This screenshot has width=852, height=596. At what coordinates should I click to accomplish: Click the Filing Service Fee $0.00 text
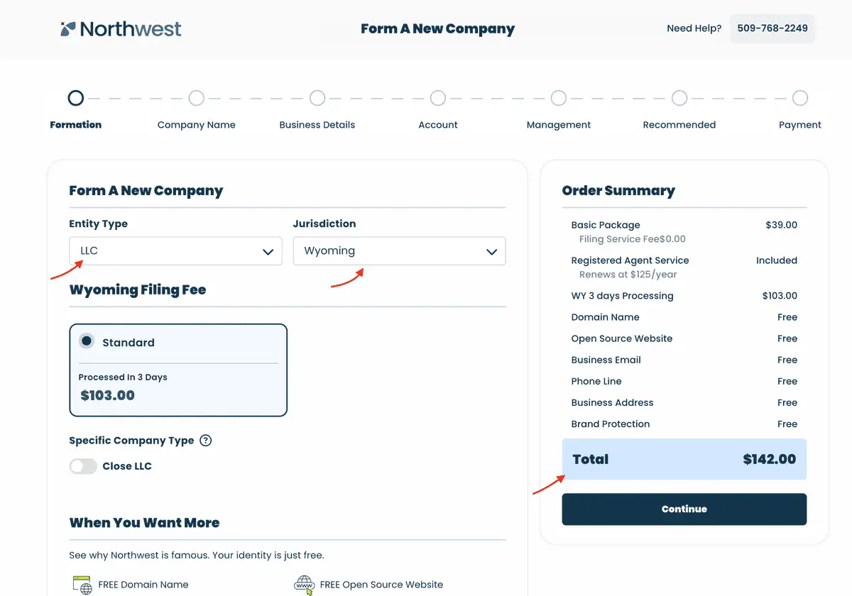coord(633,239)
